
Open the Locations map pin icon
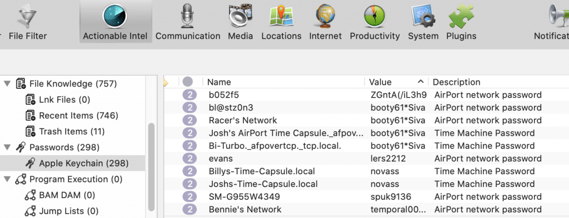(281, 16)
